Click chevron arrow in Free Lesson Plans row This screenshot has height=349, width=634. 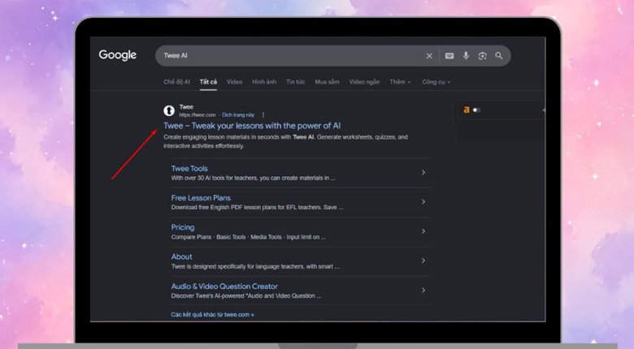click(x=423, y=201)
